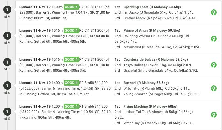Click position badge for R2 Bm58 race
The height and width of the screenshot is (130, 222).
7,86
